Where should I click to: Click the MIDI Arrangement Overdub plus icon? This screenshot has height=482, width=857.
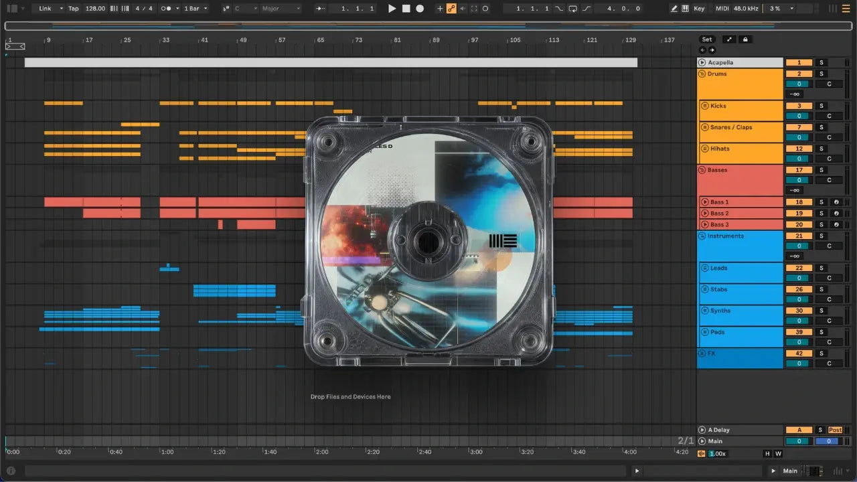tap(440, 9)
